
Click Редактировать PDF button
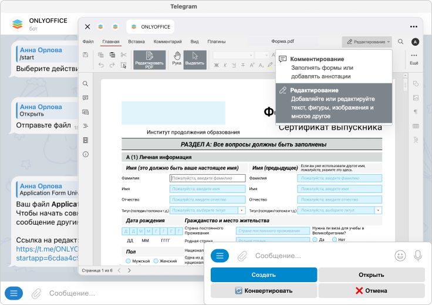pyautogui.click(x=149, y=60)
